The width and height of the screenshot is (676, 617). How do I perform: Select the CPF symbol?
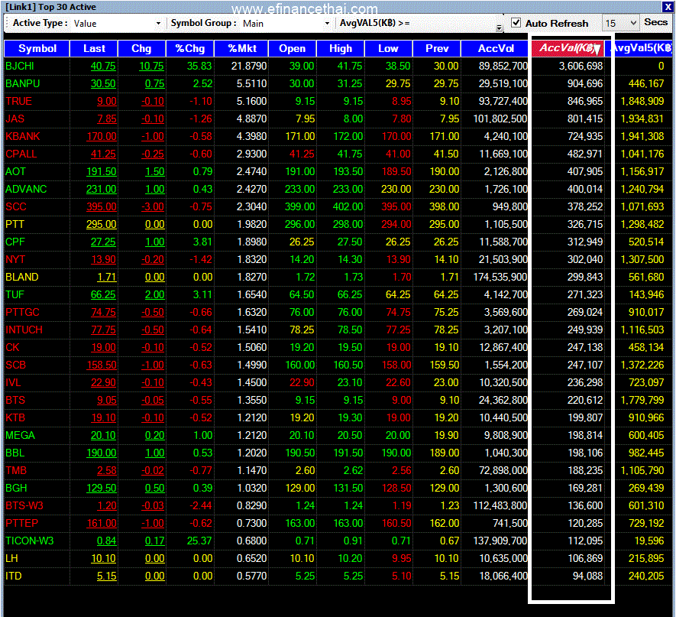point(15,242)
